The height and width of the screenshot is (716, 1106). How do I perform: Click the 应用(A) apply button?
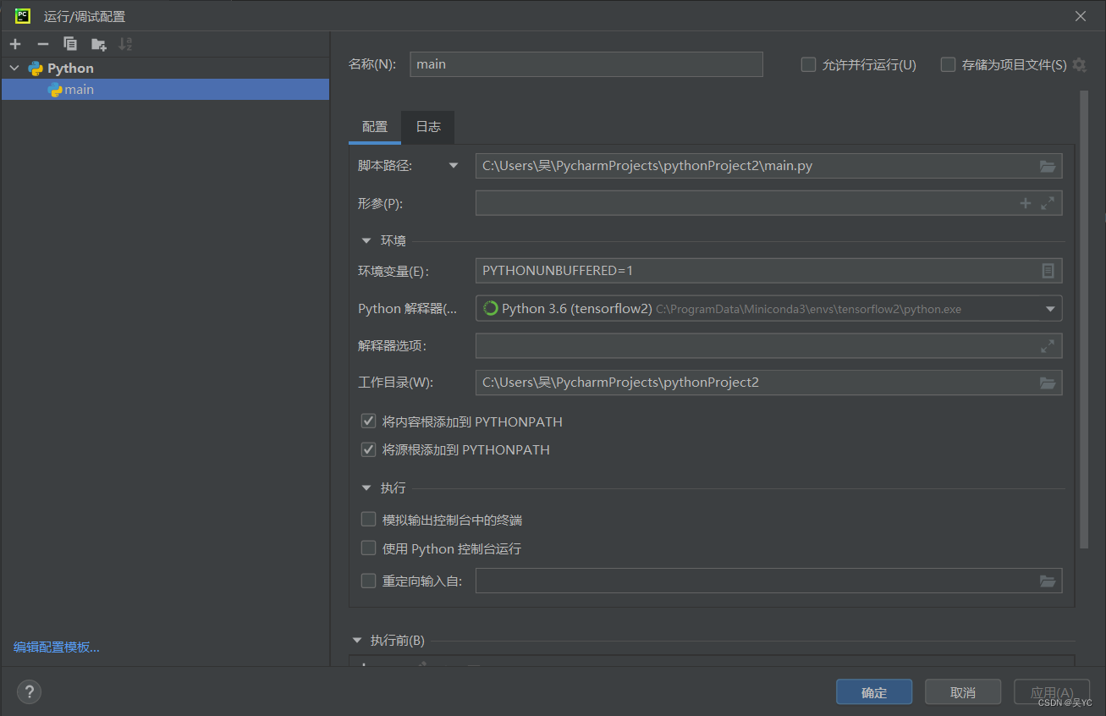tap(1052, 692)
